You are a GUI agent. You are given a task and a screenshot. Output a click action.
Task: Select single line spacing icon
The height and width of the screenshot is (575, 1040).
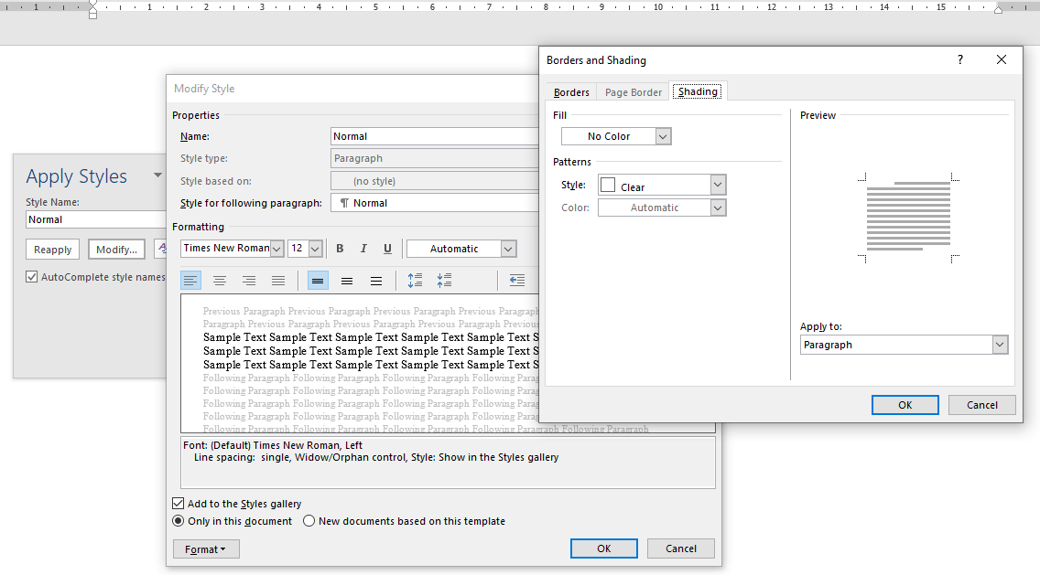[318, 281]
